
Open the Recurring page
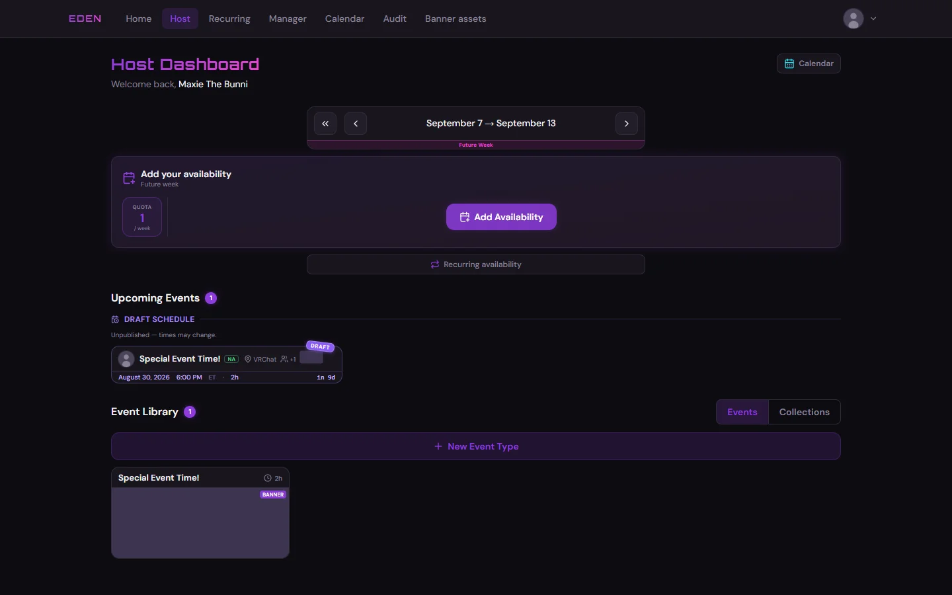(x=229, y=19)
